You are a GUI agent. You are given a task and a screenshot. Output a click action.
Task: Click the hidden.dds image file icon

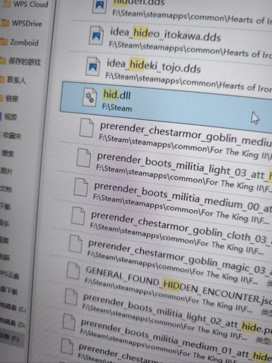(x=99, y=6)
